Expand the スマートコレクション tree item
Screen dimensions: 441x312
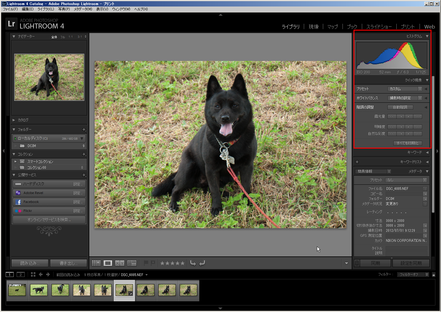coord(15,161)
